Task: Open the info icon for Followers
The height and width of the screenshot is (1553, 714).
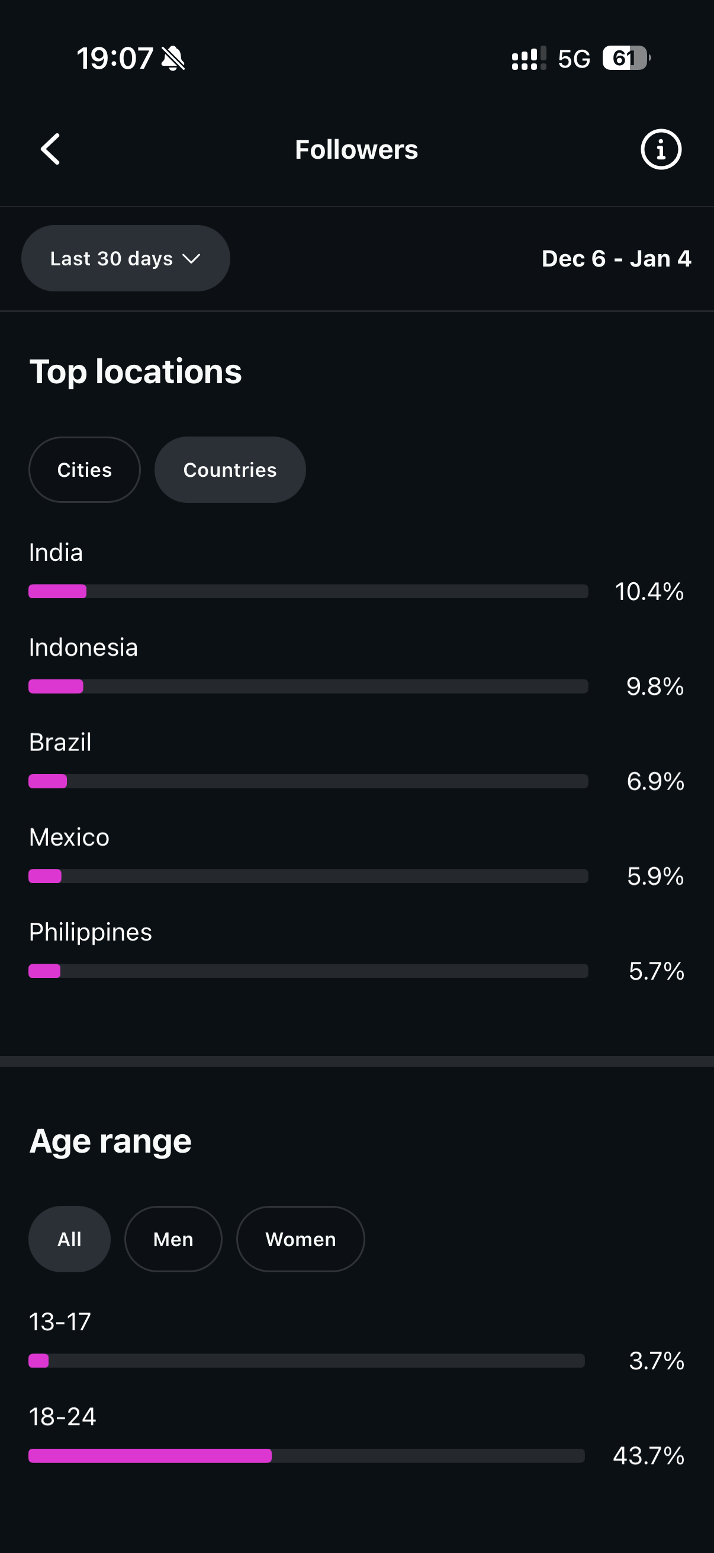Action: click(660, 149)
